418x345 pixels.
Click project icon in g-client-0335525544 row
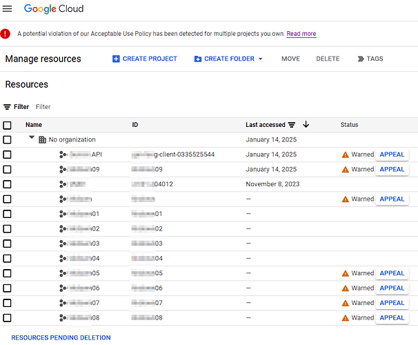pyautogui.click(x=63, y=155)
